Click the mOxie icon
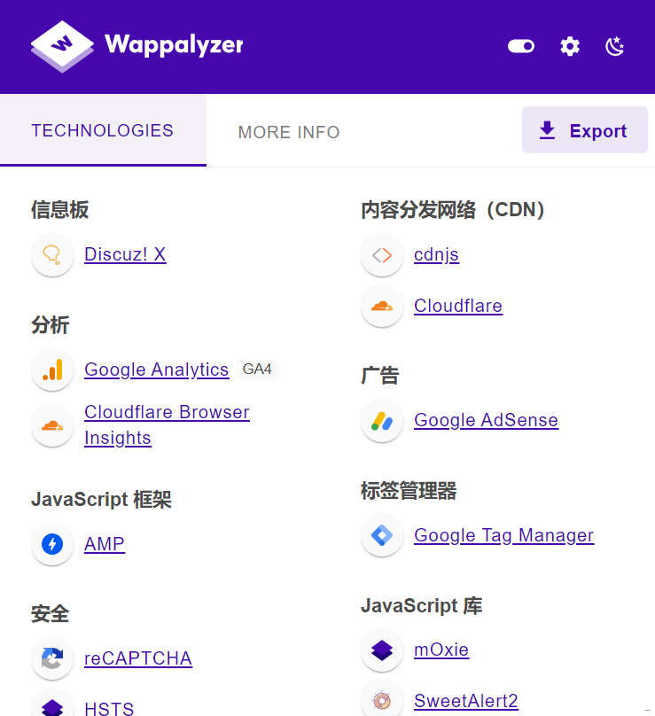 coord(382,650)
